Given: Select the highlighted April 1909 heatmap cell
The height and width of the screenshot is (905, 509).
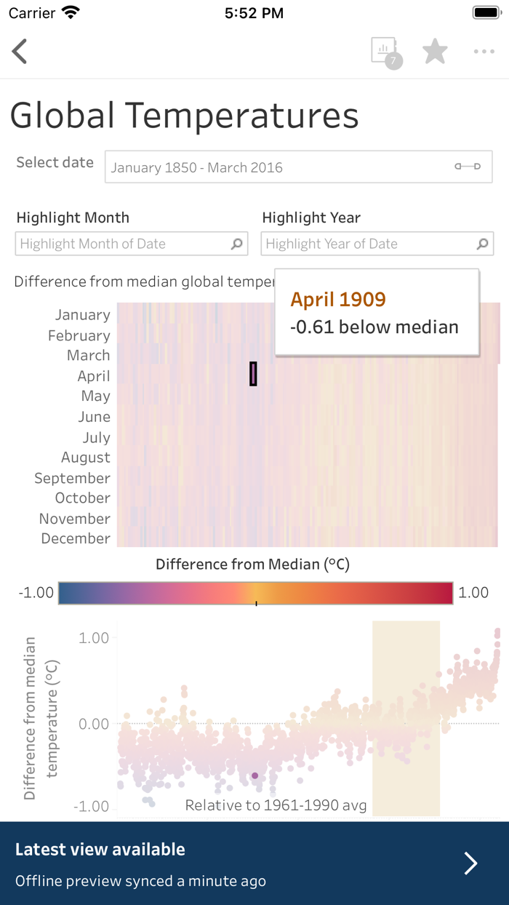Looking at the screenshot, I should [x=253, y=373].
